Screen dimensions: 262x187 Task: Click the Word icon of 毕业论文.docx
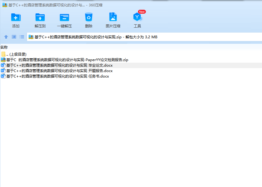point(3,65)
